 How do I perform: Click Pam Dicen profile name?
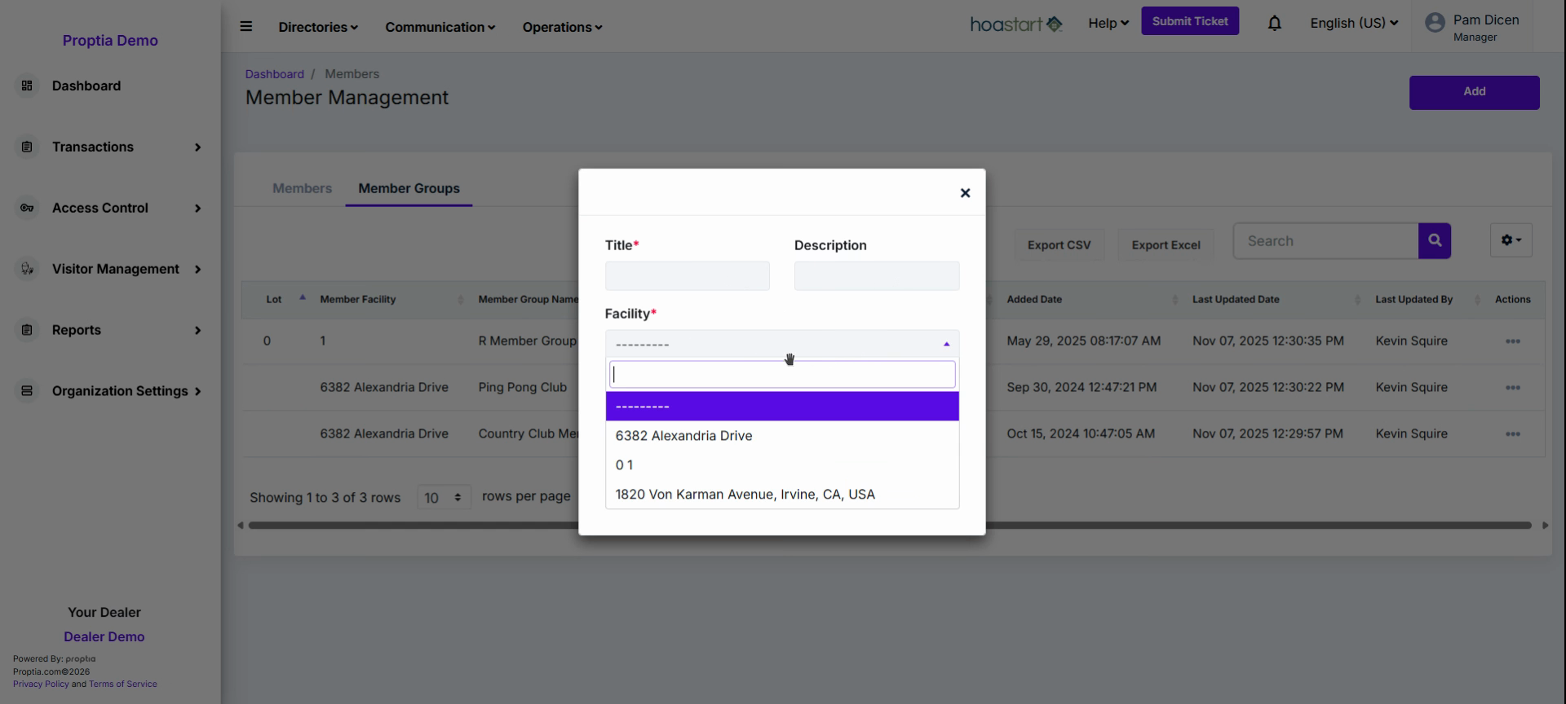click(x=1485, y=20)
